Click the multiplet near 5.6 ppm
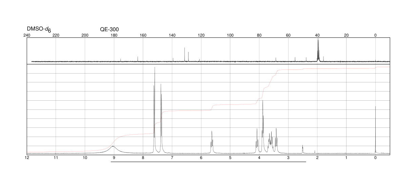Image resolution: width=415 pixels, height=179 pixels. 212,142
